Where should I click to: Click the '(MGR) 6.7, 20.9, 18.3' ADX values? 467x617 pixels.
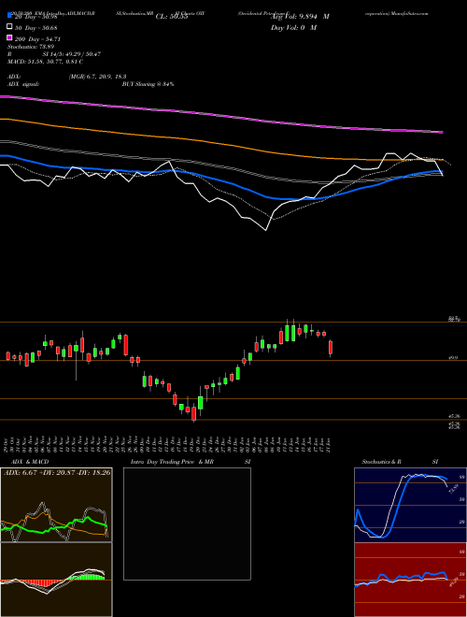point(97,77)
